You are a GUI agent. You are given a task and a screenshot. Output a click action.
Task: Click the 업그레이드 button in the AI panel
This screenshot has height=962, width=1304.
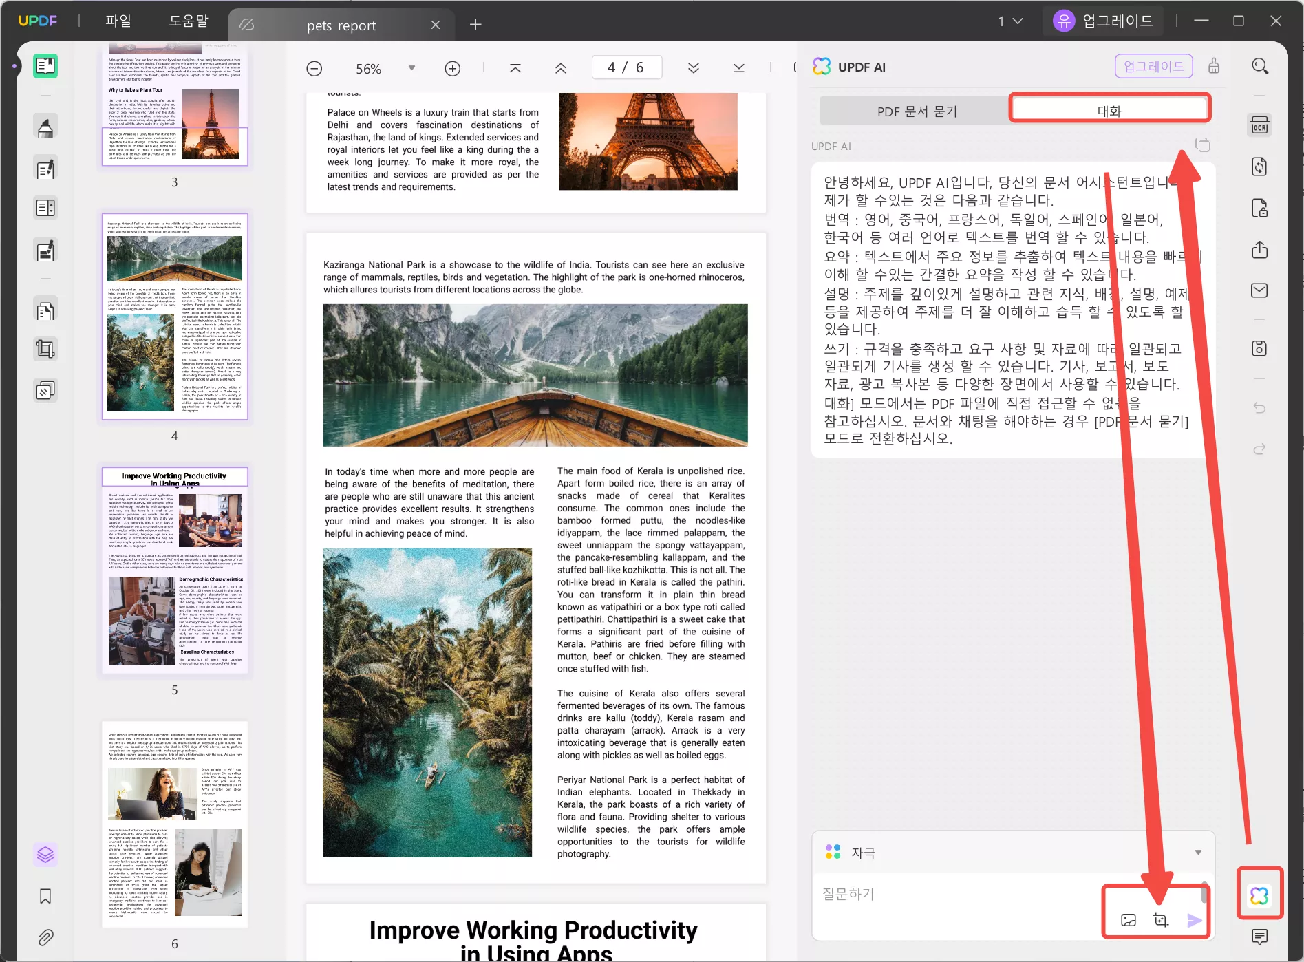tap(1153, 66)
